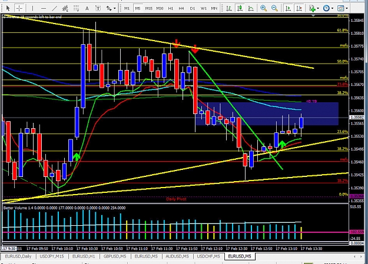The height and width of the screenshot is (264, 368).
Task: Select the equidistant channel tool
Action: click(65, 8)
